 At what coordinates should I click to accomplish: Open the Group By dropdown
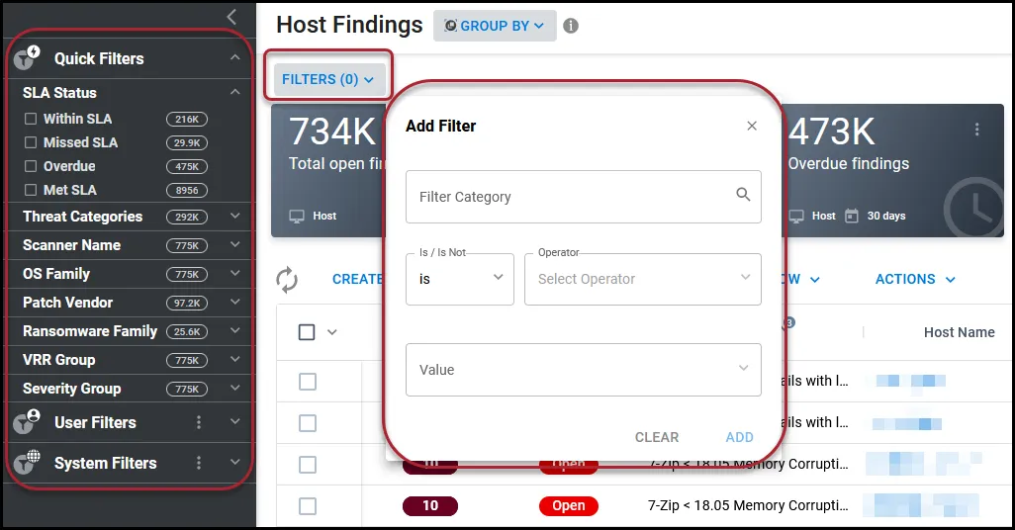tap(495, 26)
